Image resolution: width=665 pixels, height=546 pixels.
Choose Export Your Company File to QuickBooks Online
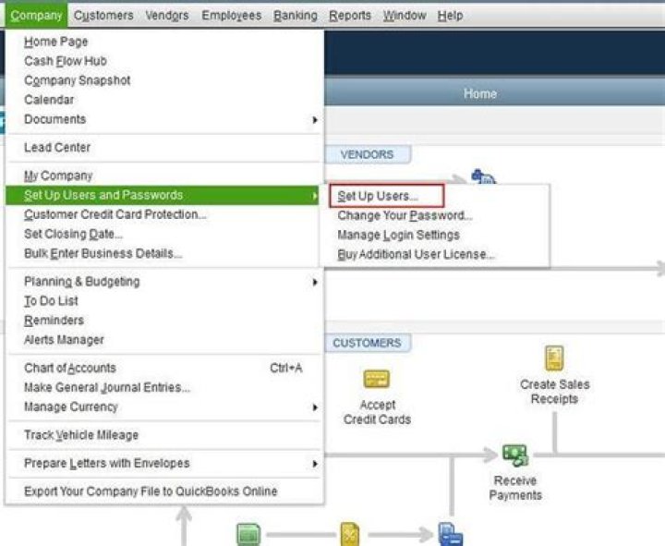click(x=163, y=491)
